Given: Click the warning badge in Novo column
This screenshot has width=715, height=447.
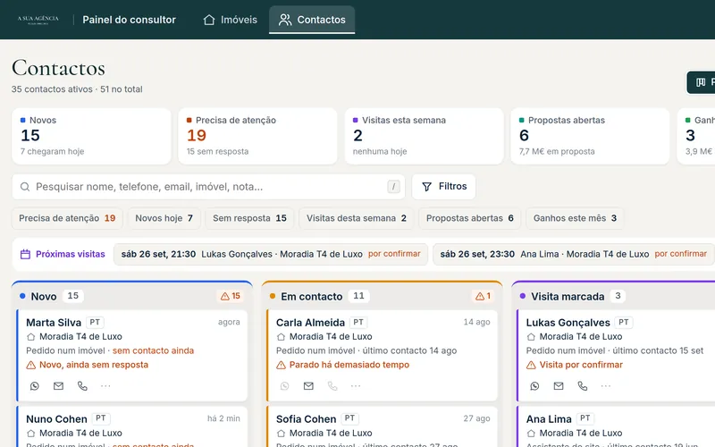Looking at the screenshot, I should pyautogui.click(x=231, y=296).
